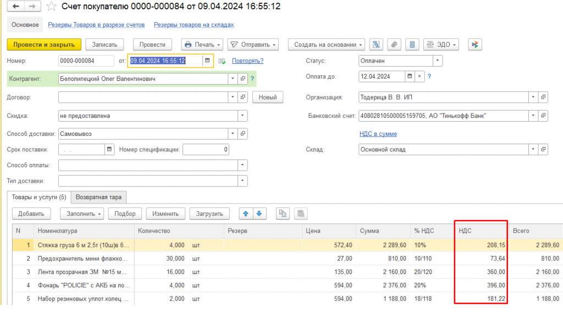Open the ЭДО dropdown
Screen dimensions: 563x317
(x=441, y=45)
